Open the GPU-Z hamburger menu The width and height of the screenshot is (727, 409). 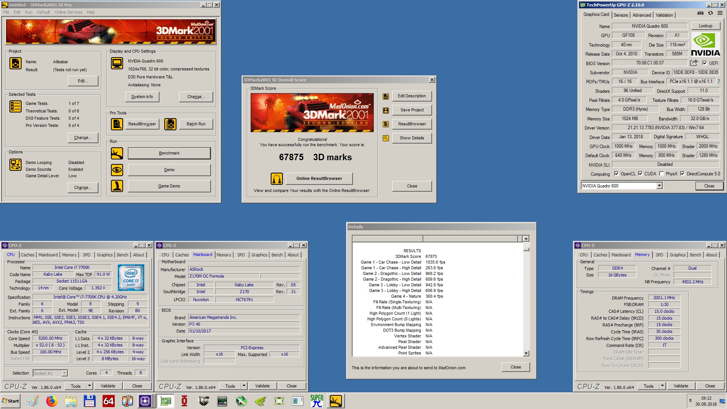[x=720, y=13]
